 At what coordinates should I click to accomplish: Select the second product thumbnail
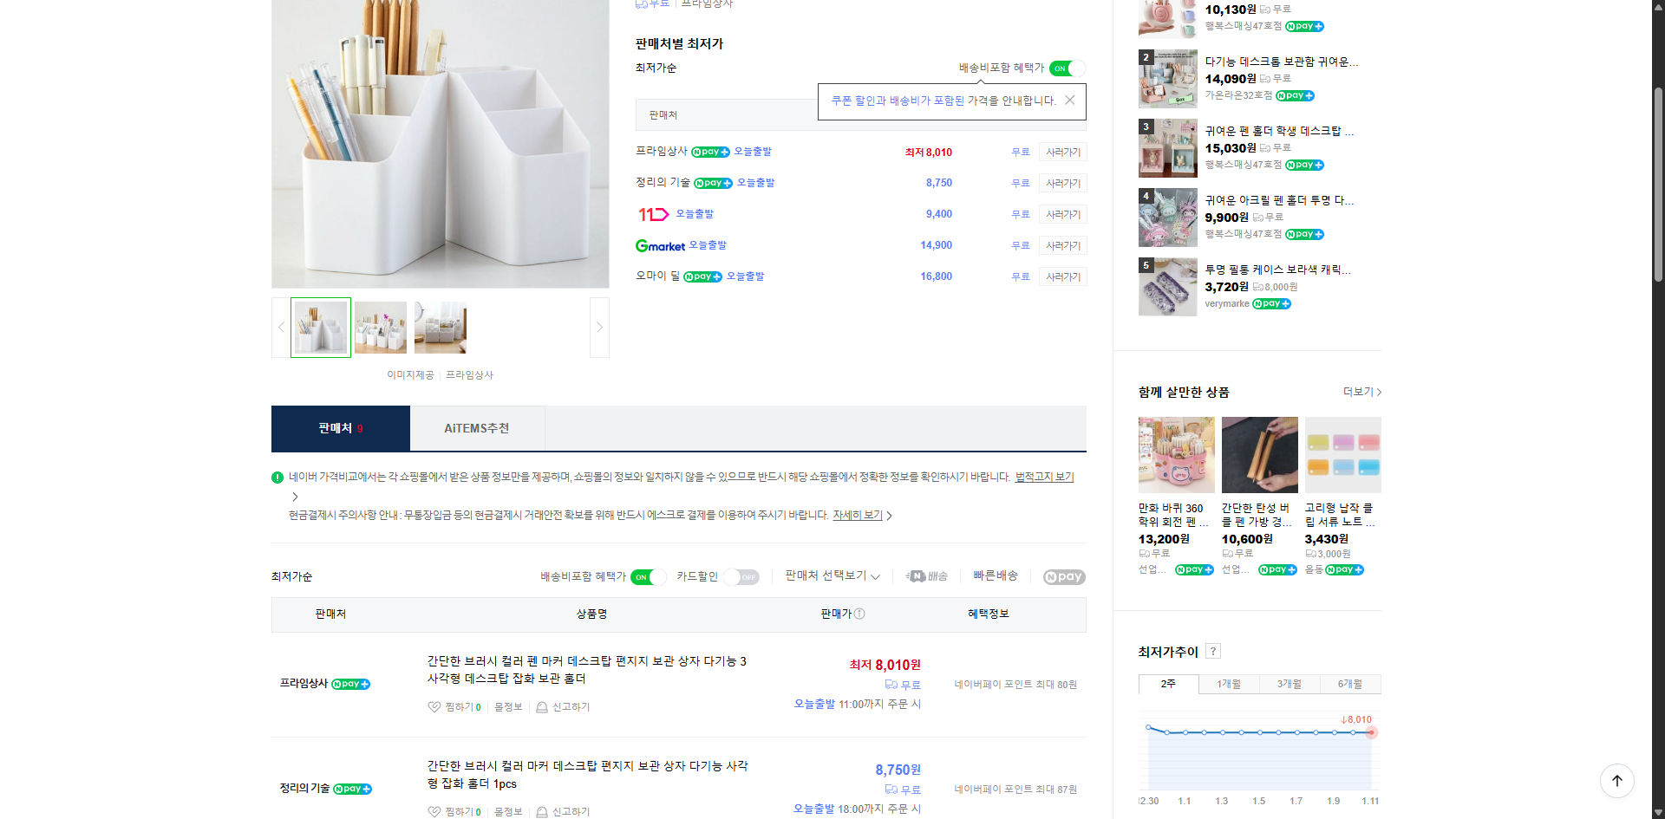380,327
